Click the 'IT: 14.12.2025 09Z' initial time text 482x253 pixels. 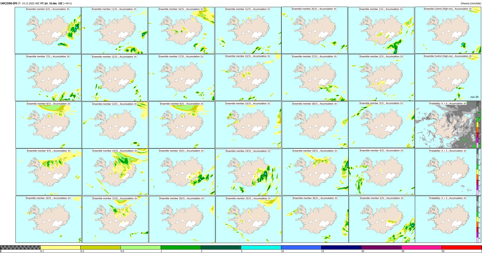[x=29, y=4]
